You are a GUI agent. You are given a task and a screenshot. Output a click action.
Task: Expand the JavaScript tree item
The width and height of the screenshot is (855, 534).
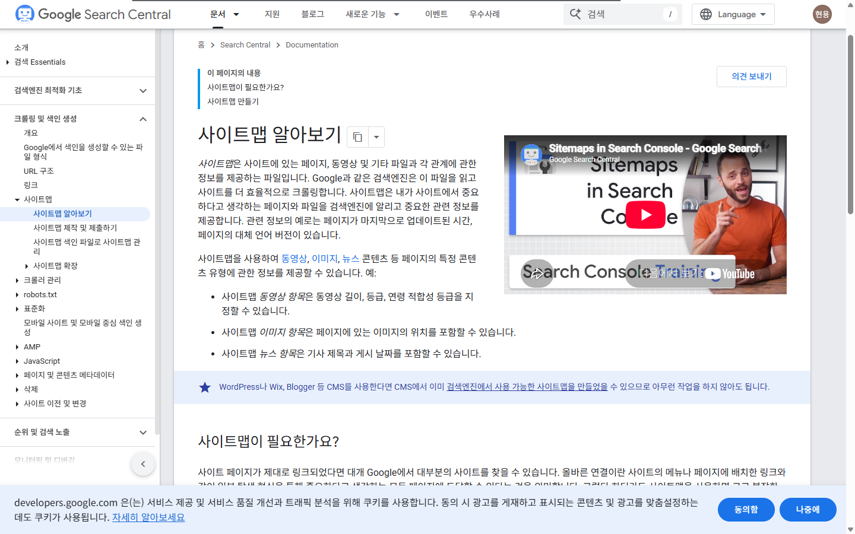tap(17, 361)
